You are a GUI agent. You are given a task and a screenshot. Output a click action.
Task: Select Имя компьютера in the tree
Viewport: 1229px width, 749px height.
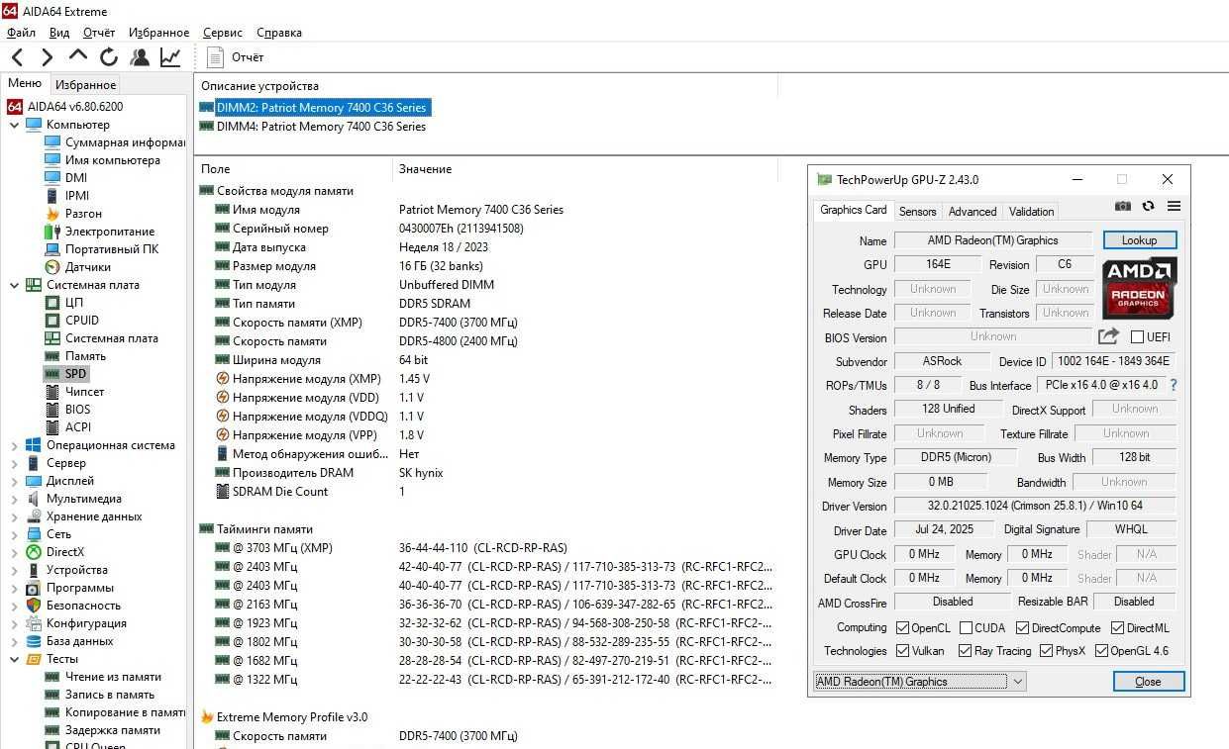(102, 160)
